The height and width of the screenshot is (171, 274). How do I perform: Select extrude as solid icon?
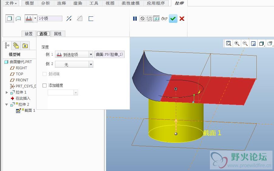click(10, 19)
